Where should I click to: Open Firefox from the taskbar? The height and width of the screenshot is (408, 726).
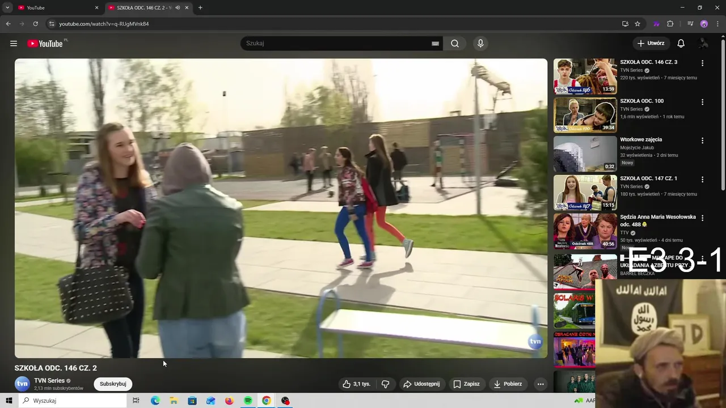[229, 401]
